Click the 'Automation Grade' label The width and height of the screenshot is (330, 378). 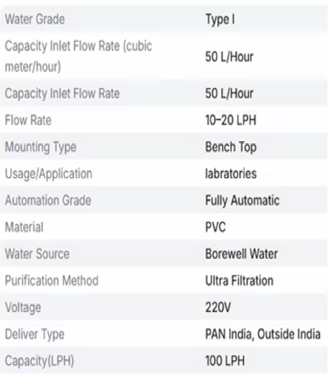click(x=48, y=200)
